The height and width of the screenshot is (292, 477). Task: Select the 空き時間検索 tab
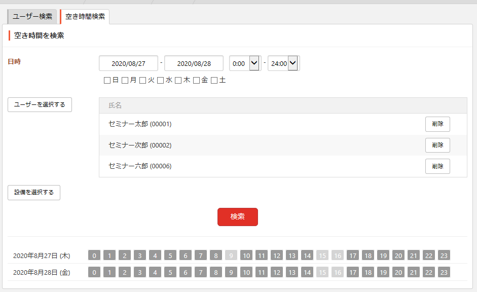(85, 16)
